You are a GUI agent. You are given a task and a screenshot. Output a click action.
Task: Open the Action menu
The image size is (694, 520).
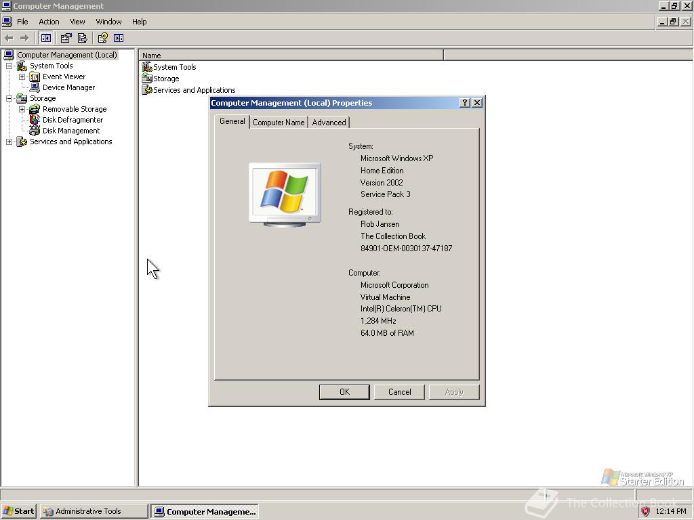[49, 22]
